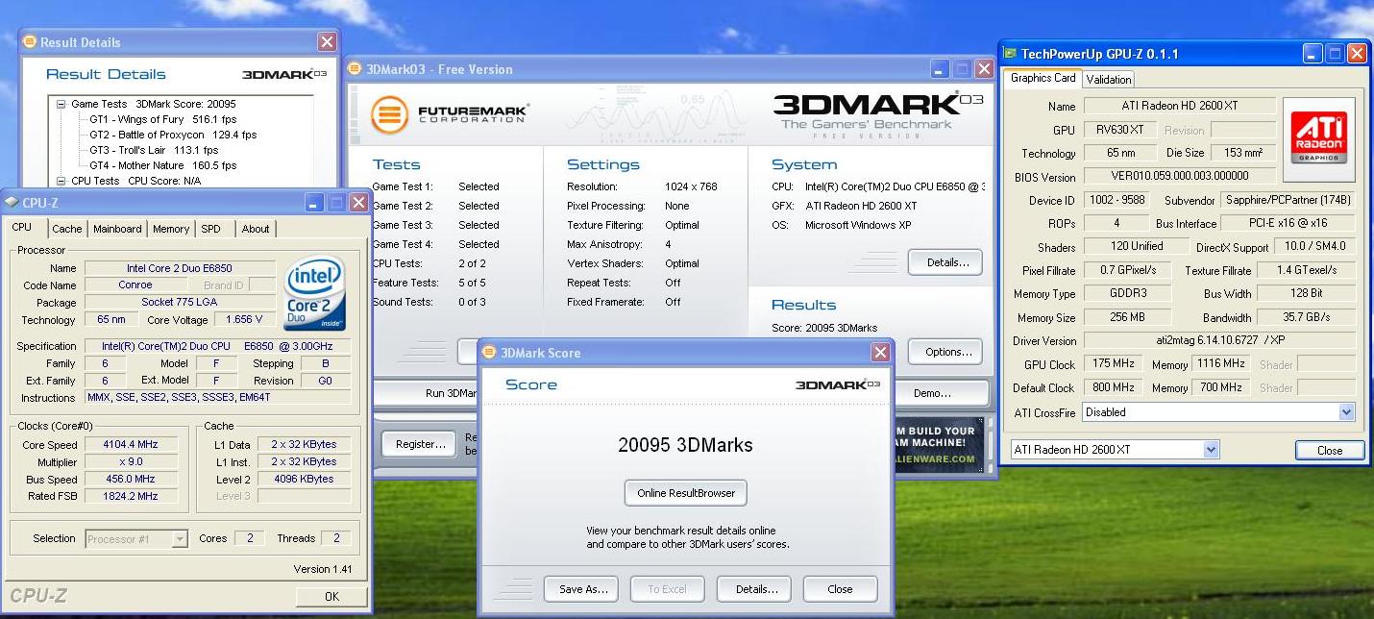Click the Bandwidth value 35.7 GB/s

point(1306,317)
